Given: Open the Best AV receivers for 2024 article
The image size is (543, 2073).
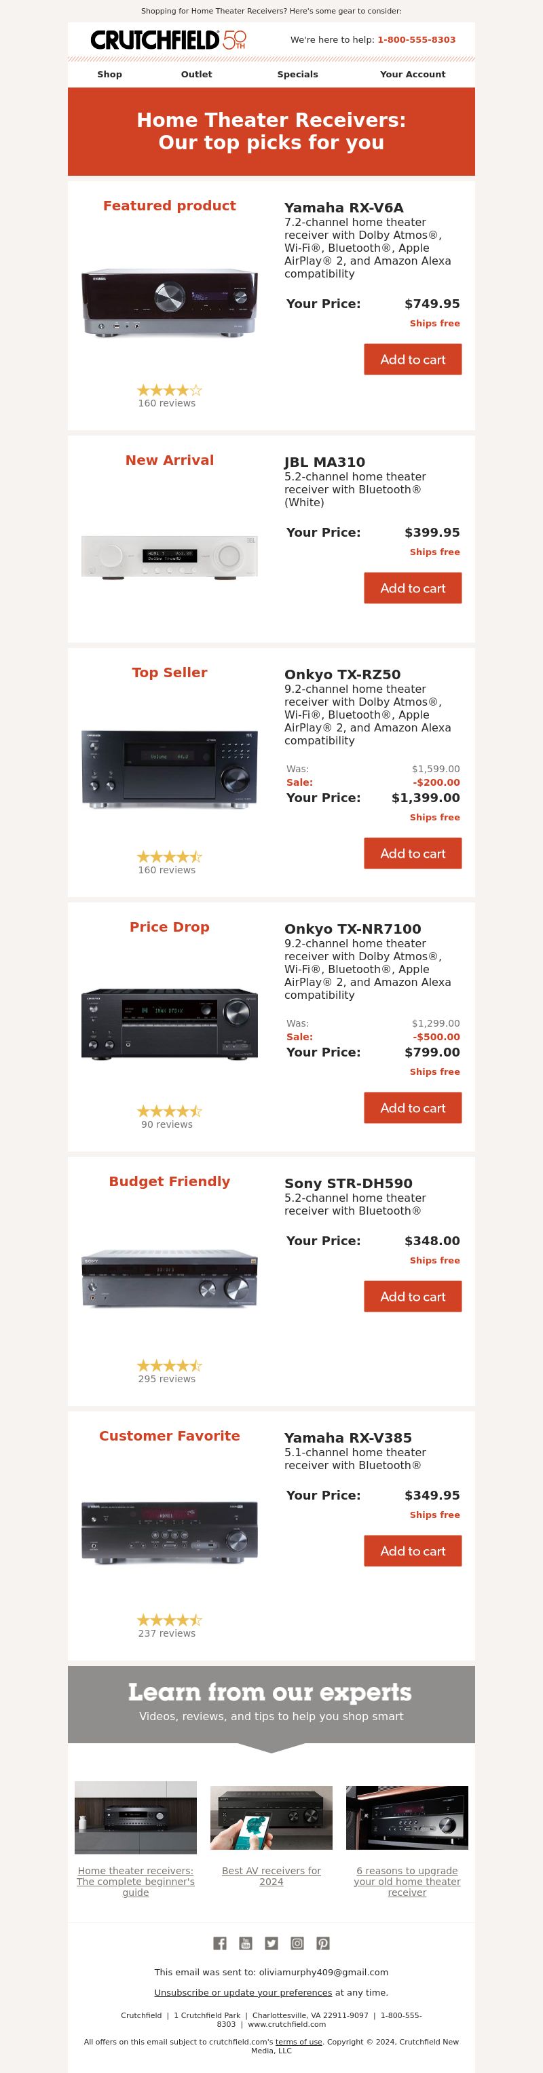Looking at the screenshot, I should [271, 1876].
